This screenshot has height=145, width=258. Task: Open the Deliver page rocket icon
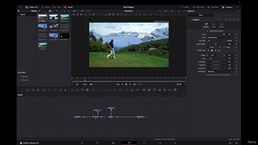[175, 143]
